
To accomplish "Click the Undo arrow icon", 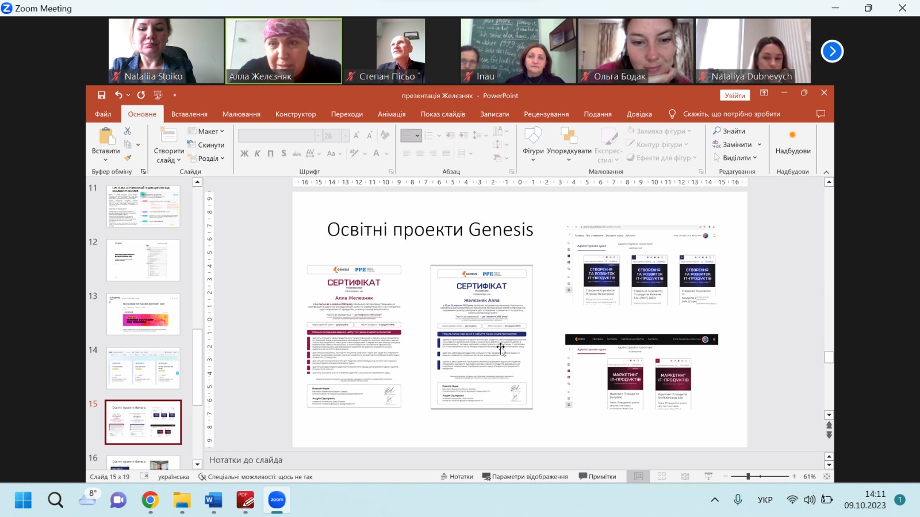I will 118,95.
